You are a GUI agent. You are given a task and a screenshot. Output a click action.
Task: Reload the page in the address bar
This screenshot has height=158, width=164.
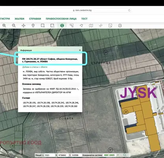point(129,10)
